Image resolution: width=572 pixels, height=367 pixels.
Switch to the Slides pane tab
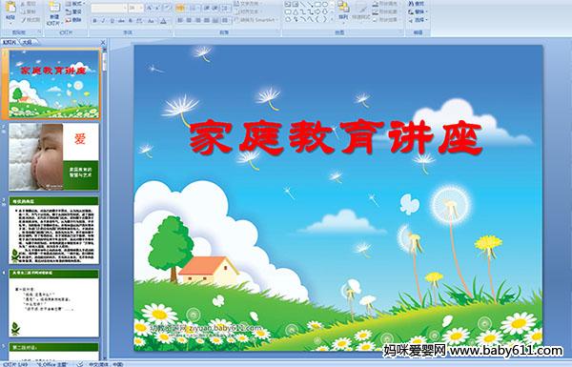pos(10,42)
